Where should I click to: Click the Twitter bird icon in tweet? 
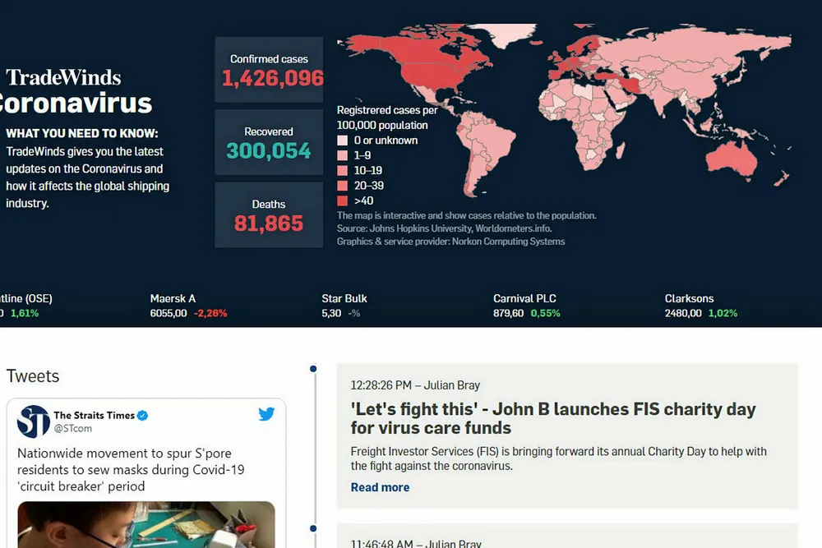tap(266, 414)
